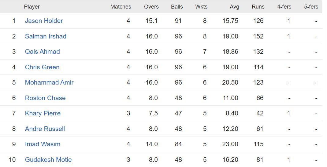This screenshot has width=327, height=167.
Task: Open Qais Ahmad's profile link
Action: coord(42,52)
